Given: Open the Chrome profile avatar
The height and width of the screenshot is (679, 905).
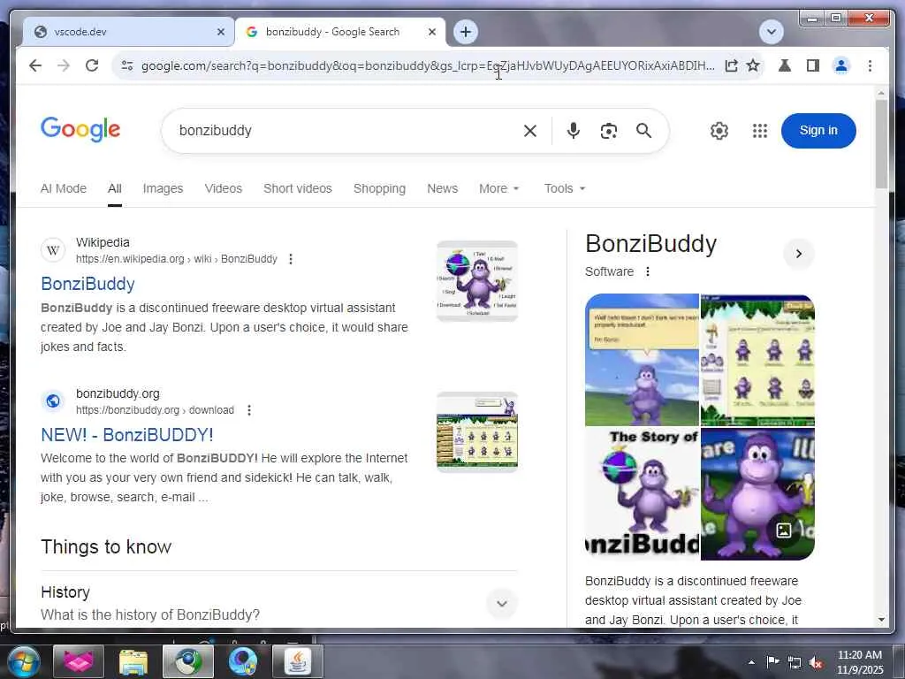Looking at the screenshot, I should 841,65.
